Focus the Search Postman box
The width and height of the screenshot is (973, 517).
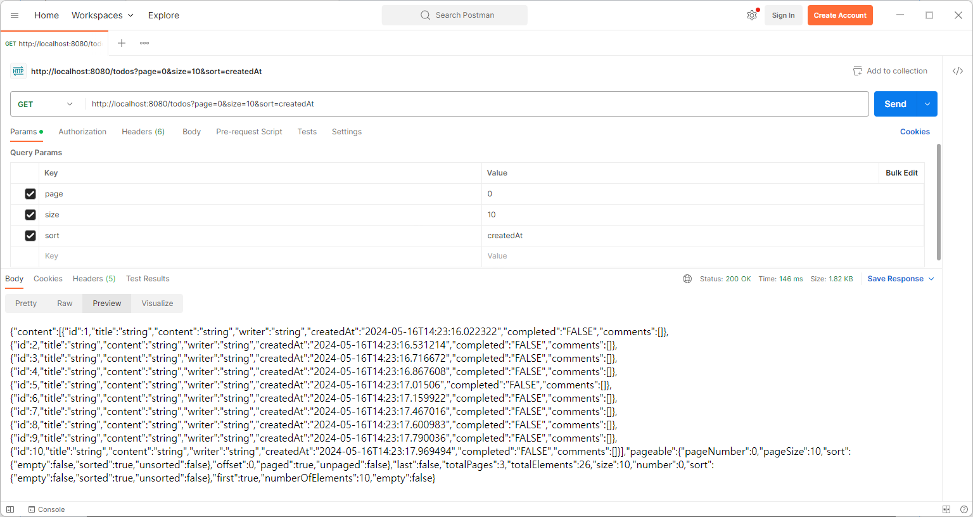click(x=454, y=15)
